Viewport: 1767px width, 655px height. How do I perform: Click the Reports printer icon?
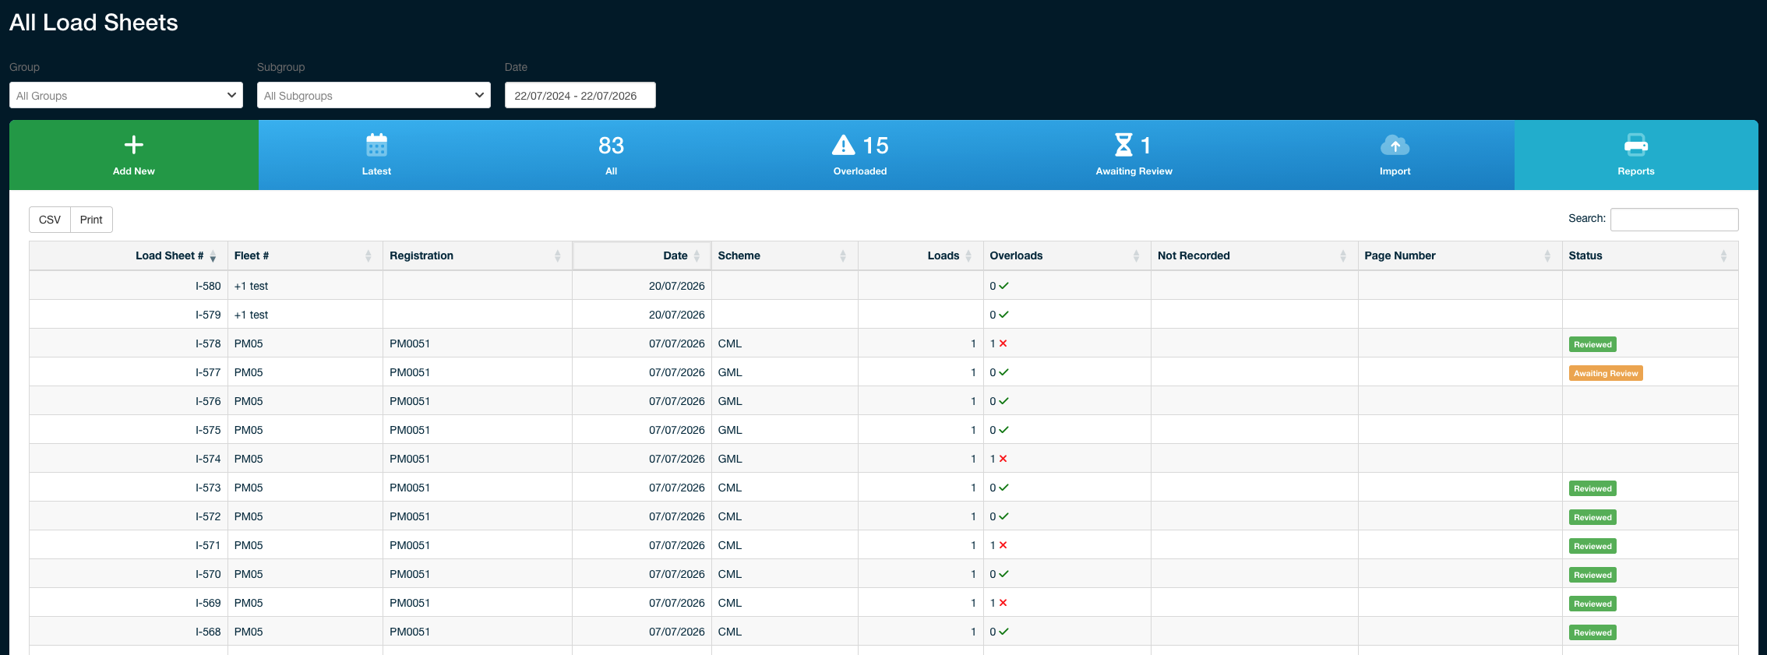[1635, 145]
